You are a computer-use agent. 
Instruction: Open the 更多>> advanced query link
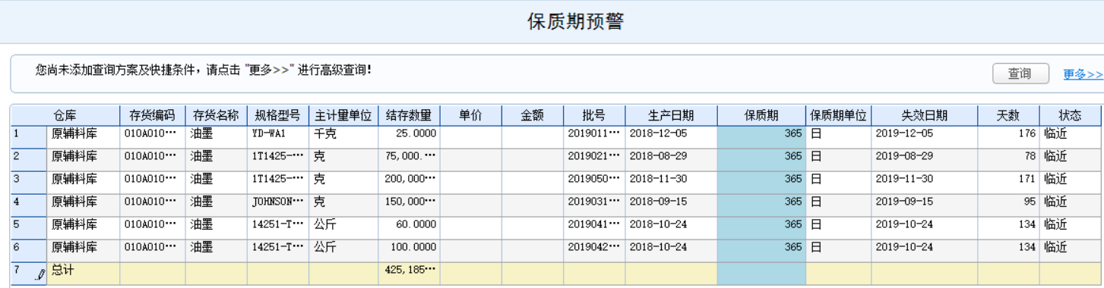tap(1083, 74)
